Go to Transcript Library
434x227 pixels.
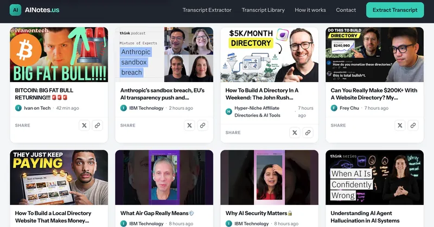coord(263,10)
